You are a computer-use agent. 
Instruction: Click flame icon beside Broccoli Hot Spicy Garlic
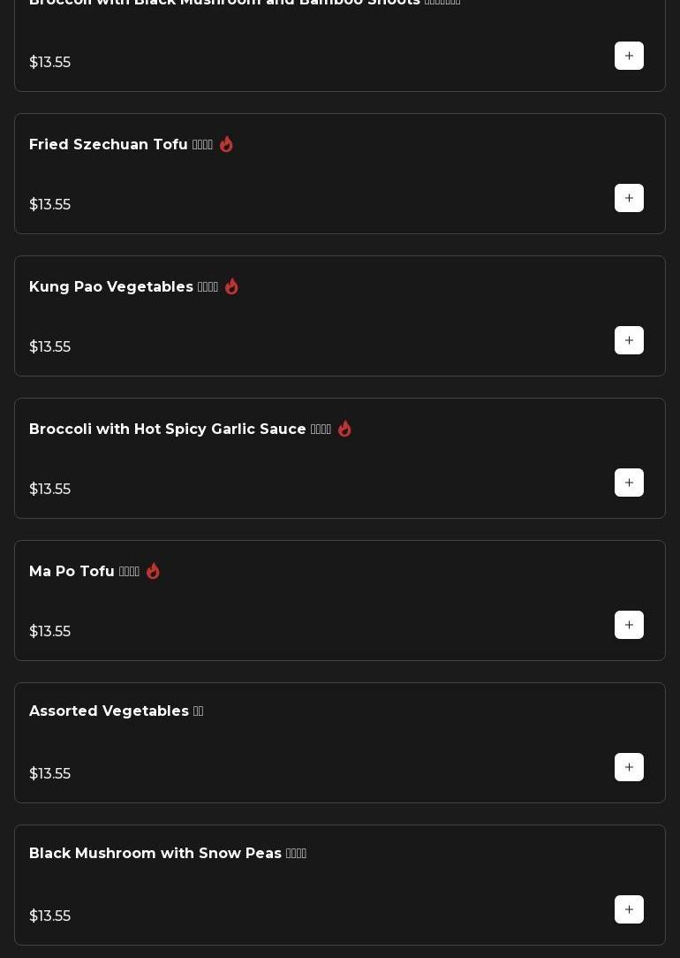[x=344, y=429]
